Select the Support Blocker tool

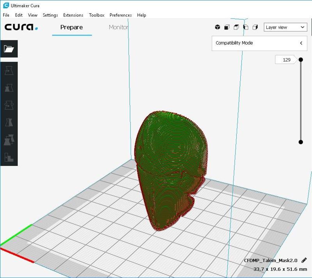click(9, 157)
